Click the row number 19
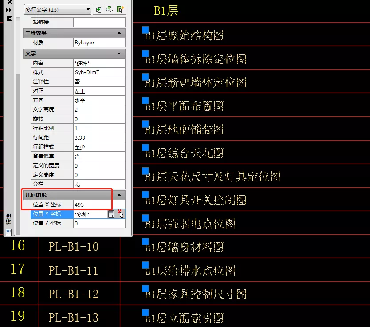 pos(18,316)
